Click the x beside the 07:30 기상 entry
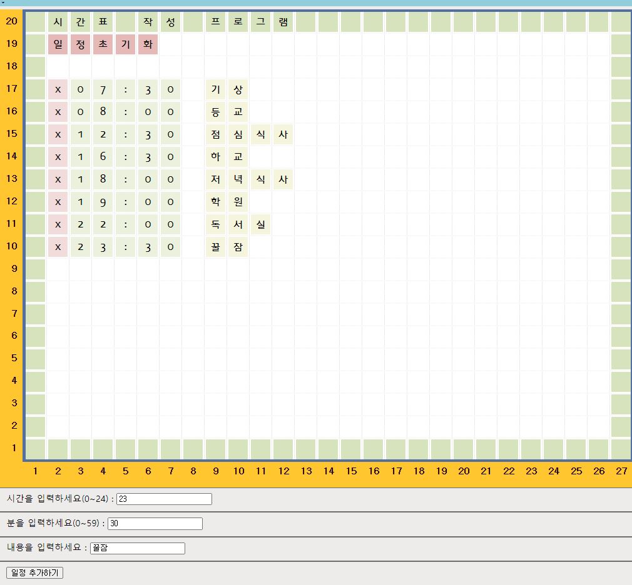 coord(58,89)
